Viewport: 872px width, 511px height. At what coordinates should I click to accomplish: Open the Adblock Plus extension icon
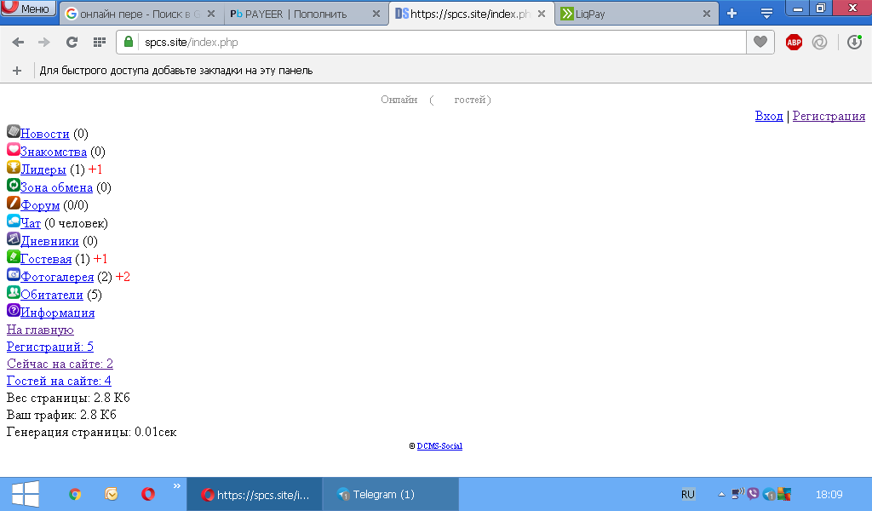click(794, 43)
